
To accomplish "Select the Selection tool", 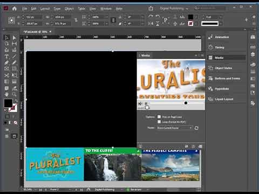I will click(6, 38).
